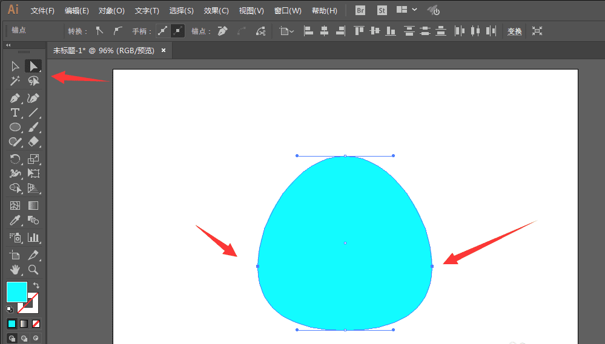The width and height of the screenshot is (605, 344).
Task: Click Horizontal Align Left icon
Action: pyautogui.click(x=308, y=31)
